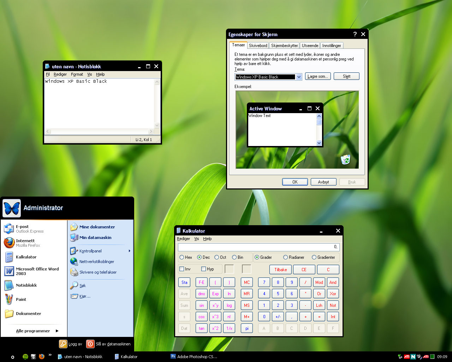Click the Lagre som... button

(317, 76)
